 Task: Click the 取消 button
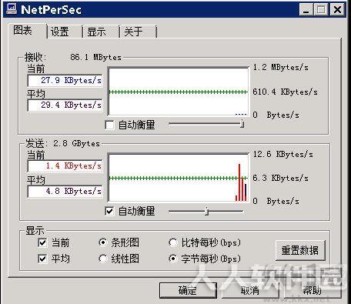click(x=250, y=290)
